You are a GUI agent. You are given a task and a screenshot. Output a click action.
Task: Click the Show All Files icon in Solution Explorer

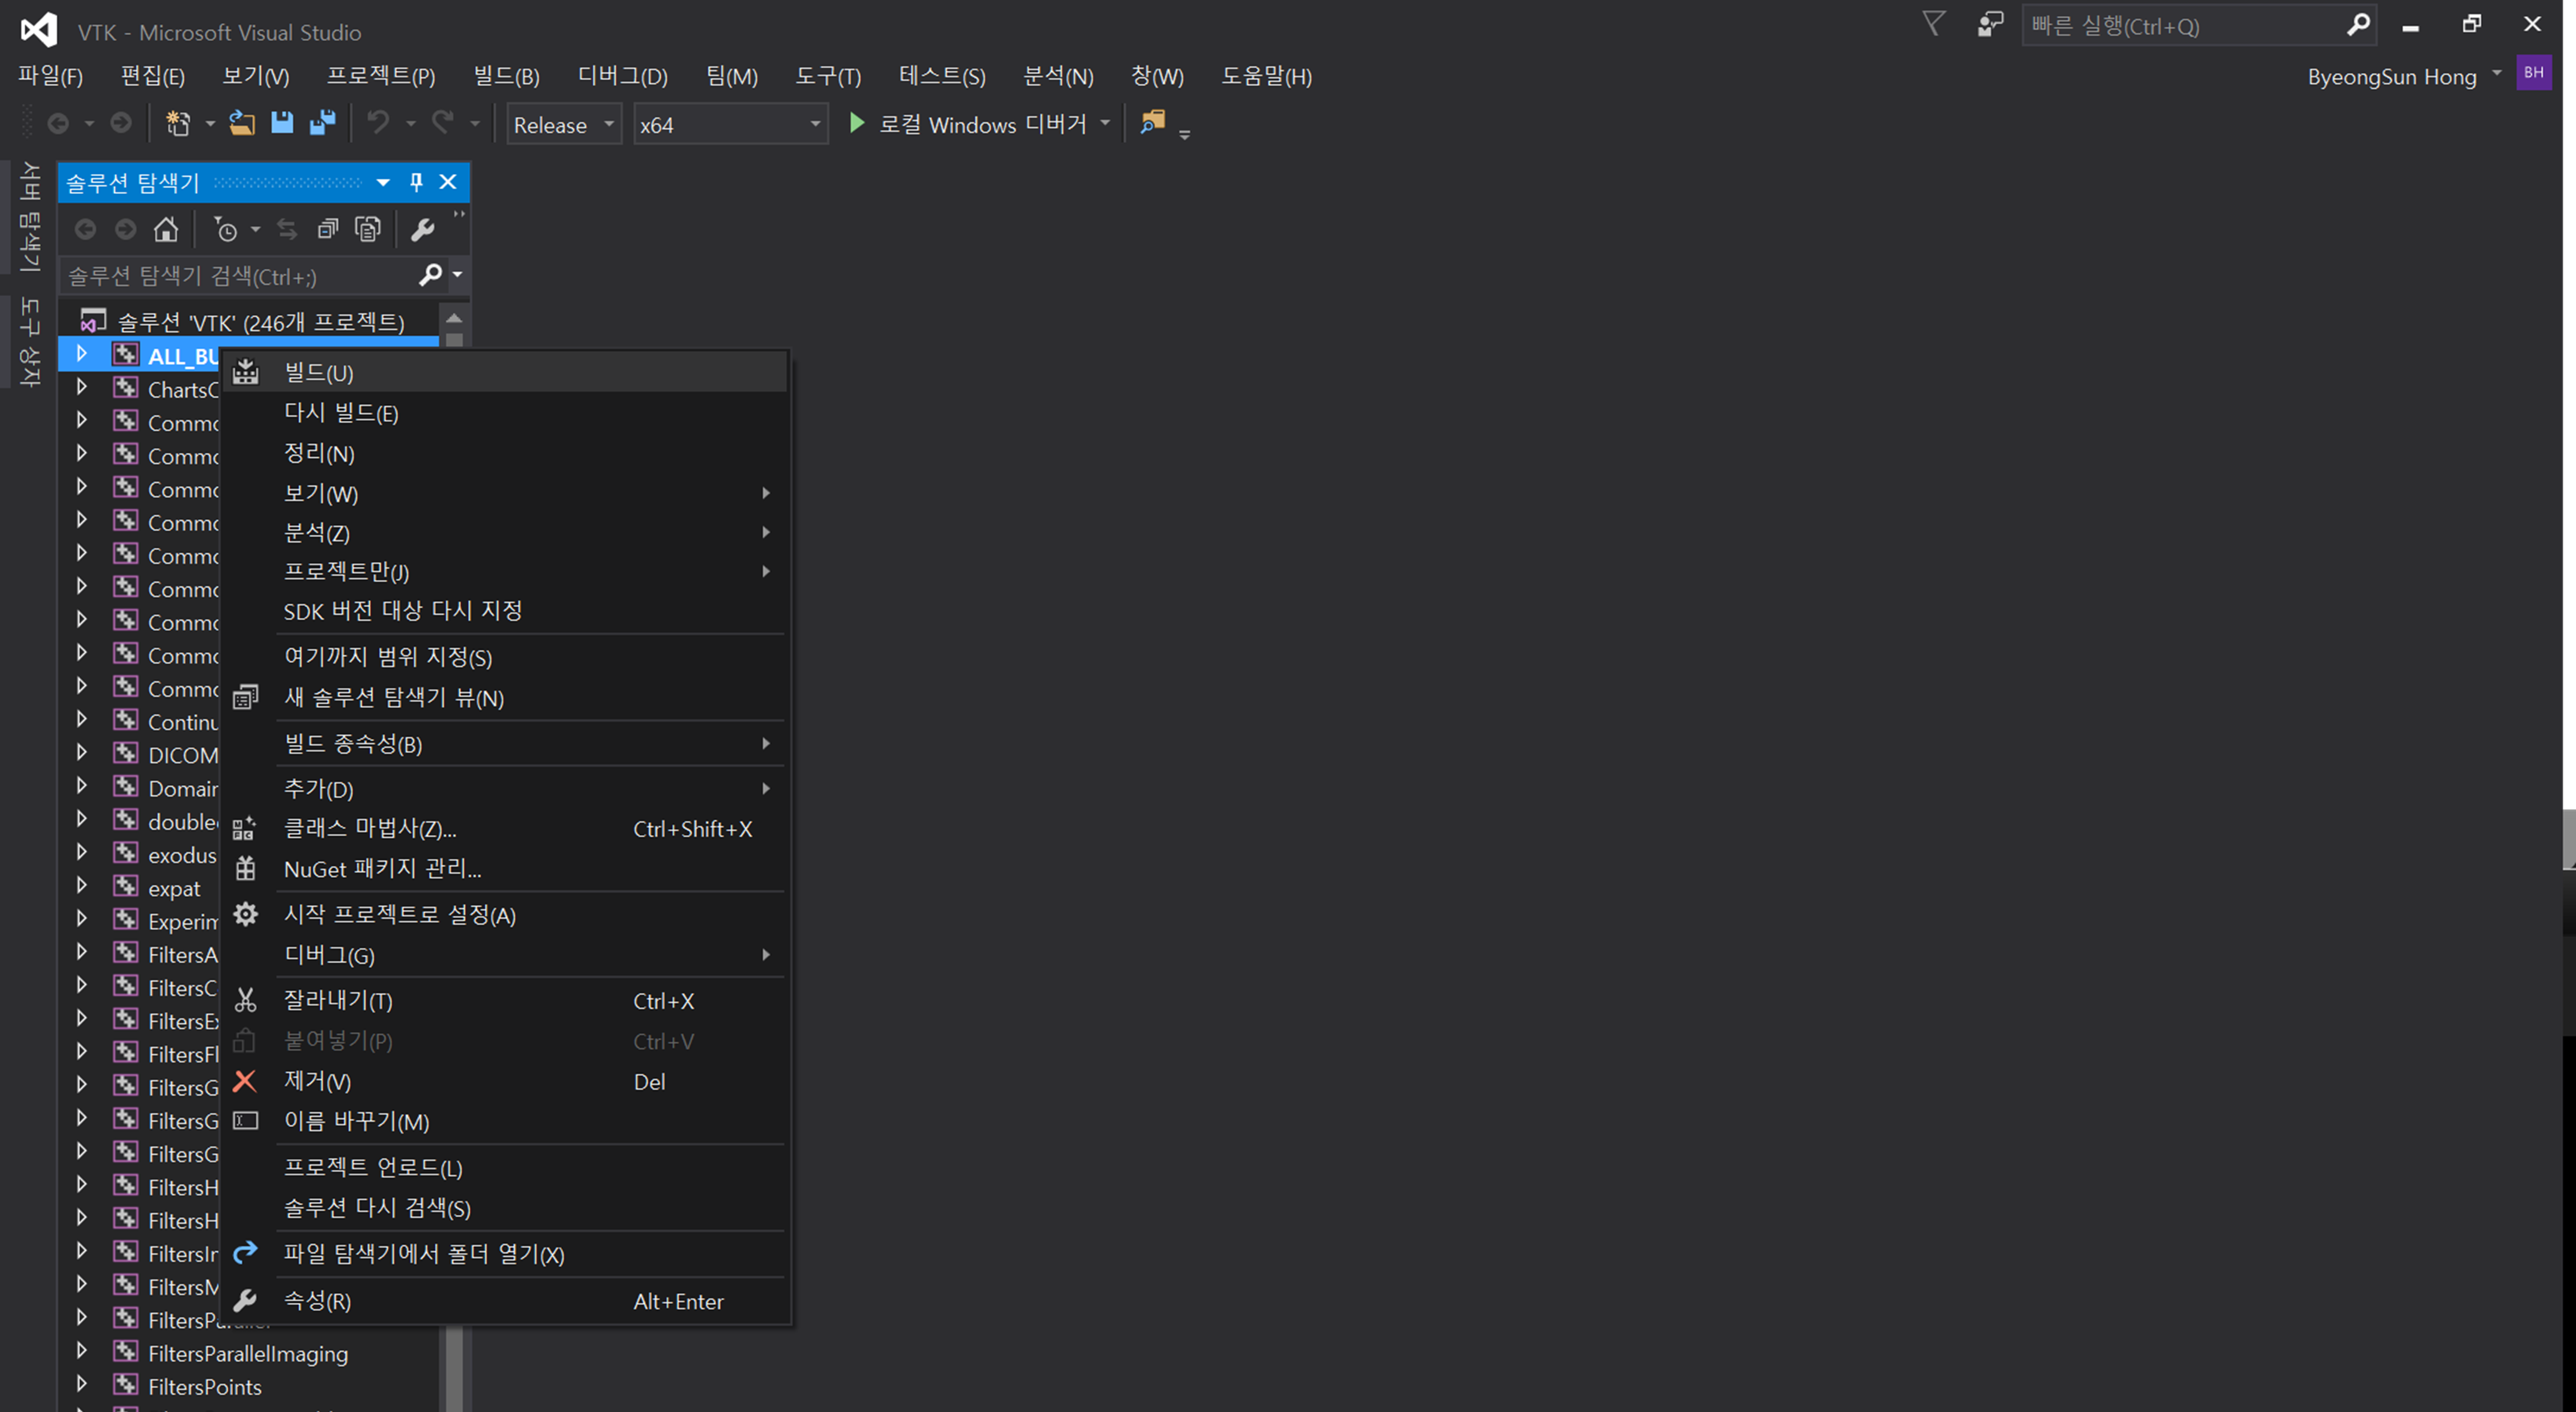(x=368, y=230)
